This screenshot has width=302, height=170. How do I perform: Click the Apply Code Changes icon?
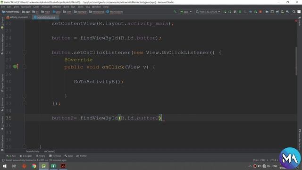[235, 12]
